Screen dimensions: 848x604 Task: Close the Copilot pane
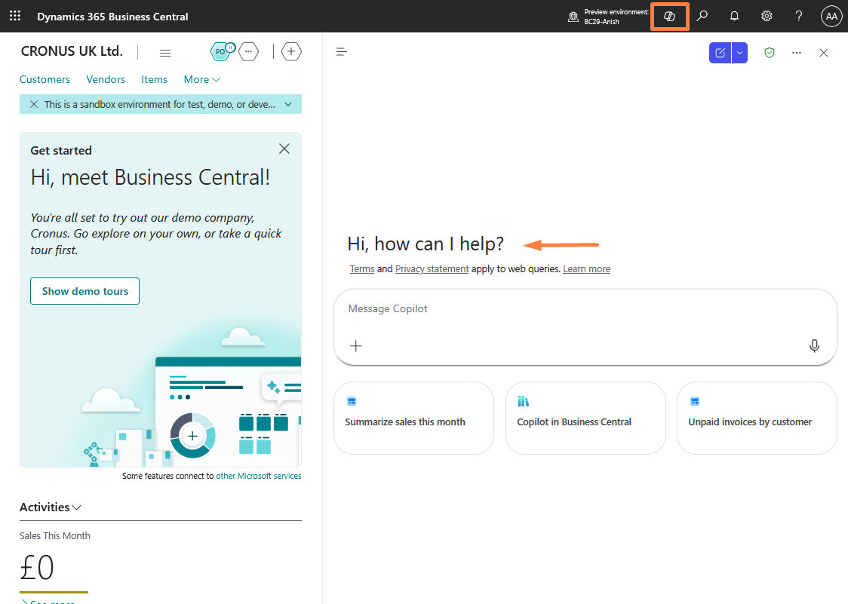click(823, 53)
